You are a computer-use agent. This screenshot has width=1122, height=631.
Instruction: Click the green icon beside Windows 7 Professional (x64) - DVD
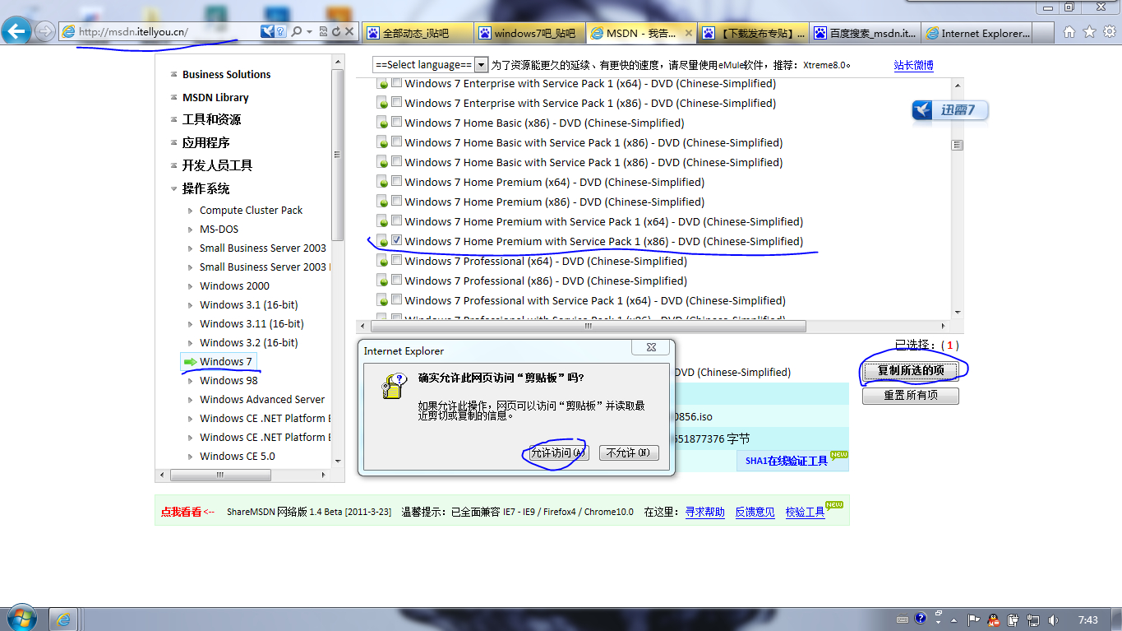[x=382, y=262]
